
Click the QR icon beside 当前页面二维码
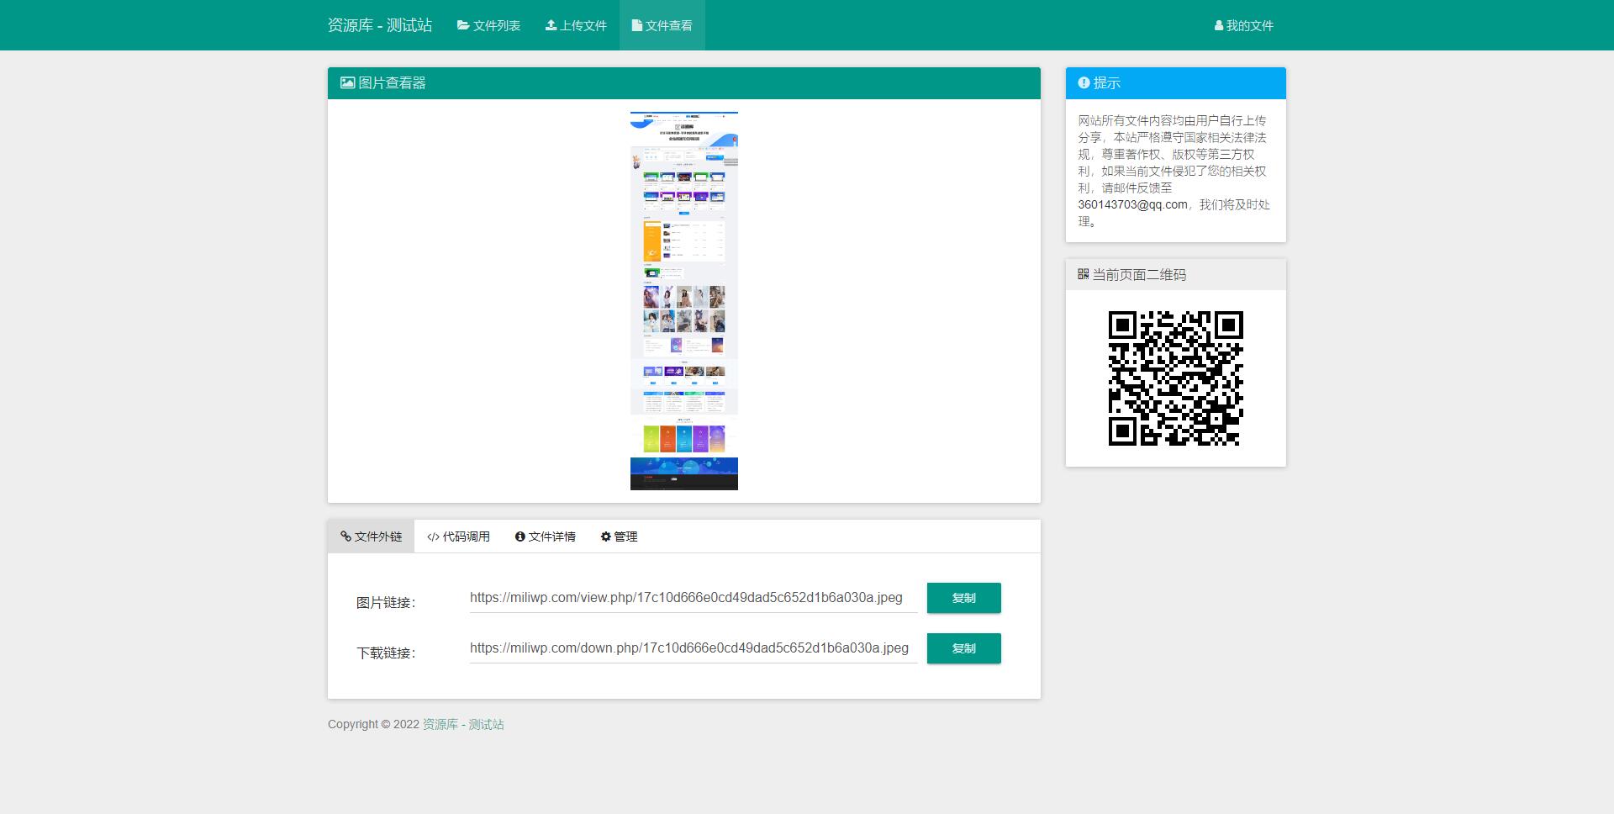[1084, 274]
